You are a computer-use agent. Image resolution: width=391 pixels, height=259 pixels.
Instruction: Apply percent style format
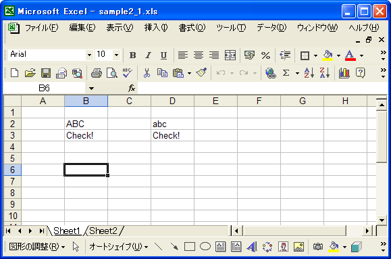point(265,55)
